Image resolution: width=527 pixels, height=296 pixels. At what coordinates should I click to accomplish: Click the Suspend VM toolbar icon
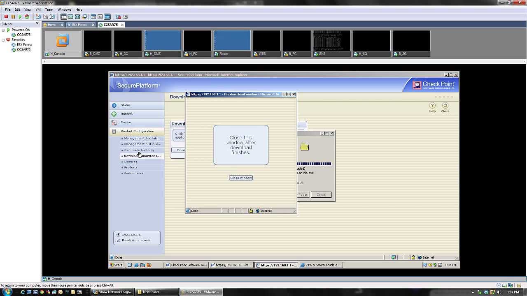(x=13, y=17)
